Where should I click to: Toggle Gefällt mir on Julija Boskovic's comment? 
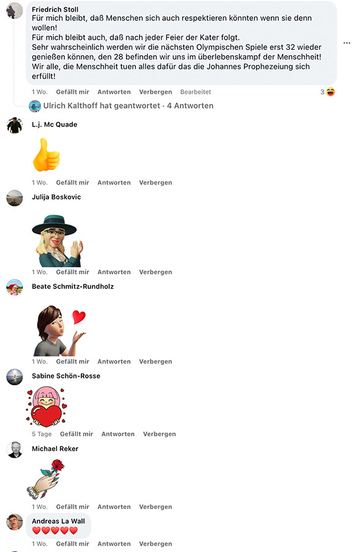[x=72, y=272]
